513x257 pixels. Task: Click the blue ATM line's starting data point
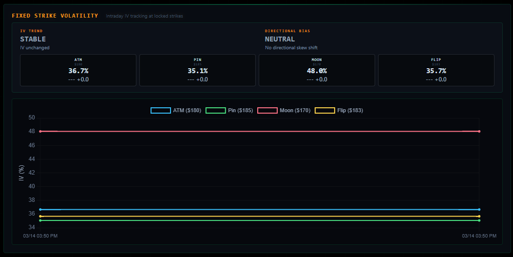point(40,210)
